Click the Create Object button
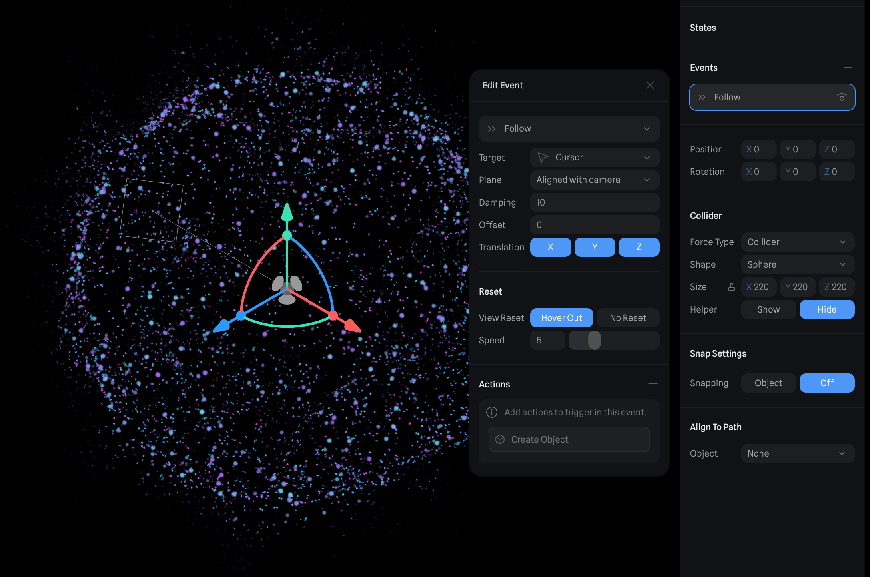 [x=569, y=439]
